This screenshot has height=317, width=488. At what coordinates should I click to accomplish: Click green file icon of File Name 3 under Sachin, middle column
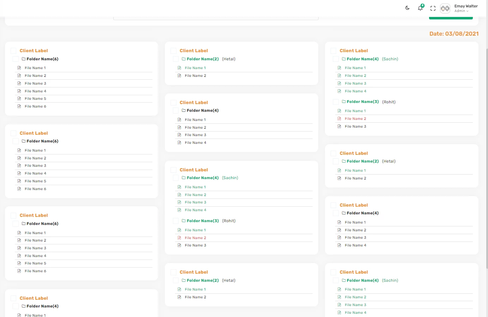pyautogui.click(x=179, y=202)
